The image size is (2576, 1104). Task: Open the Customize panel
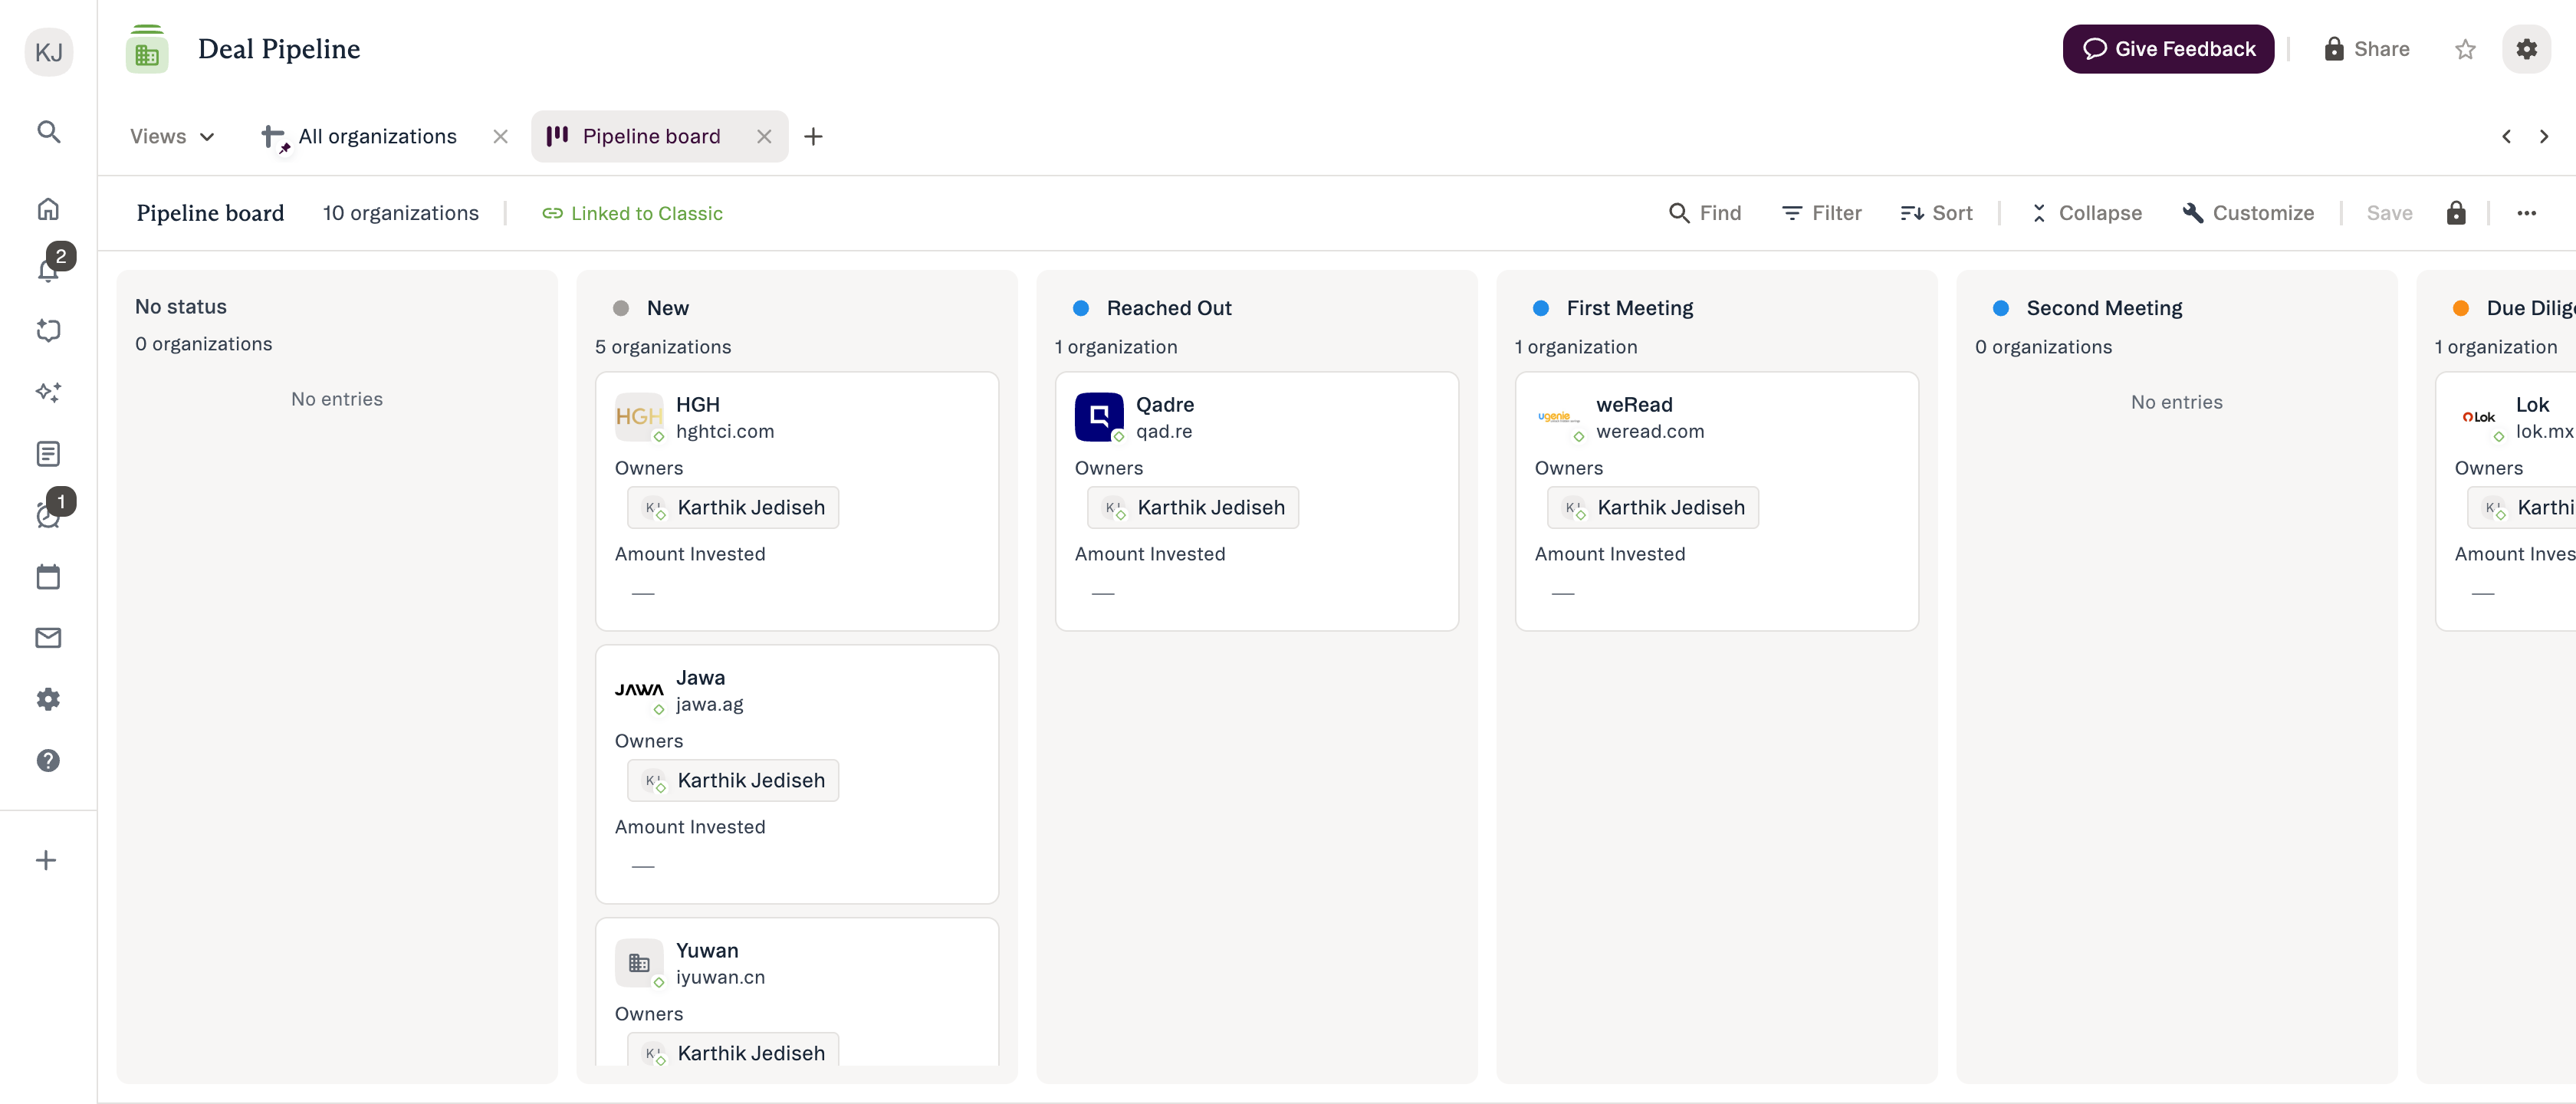(2248, 213)
